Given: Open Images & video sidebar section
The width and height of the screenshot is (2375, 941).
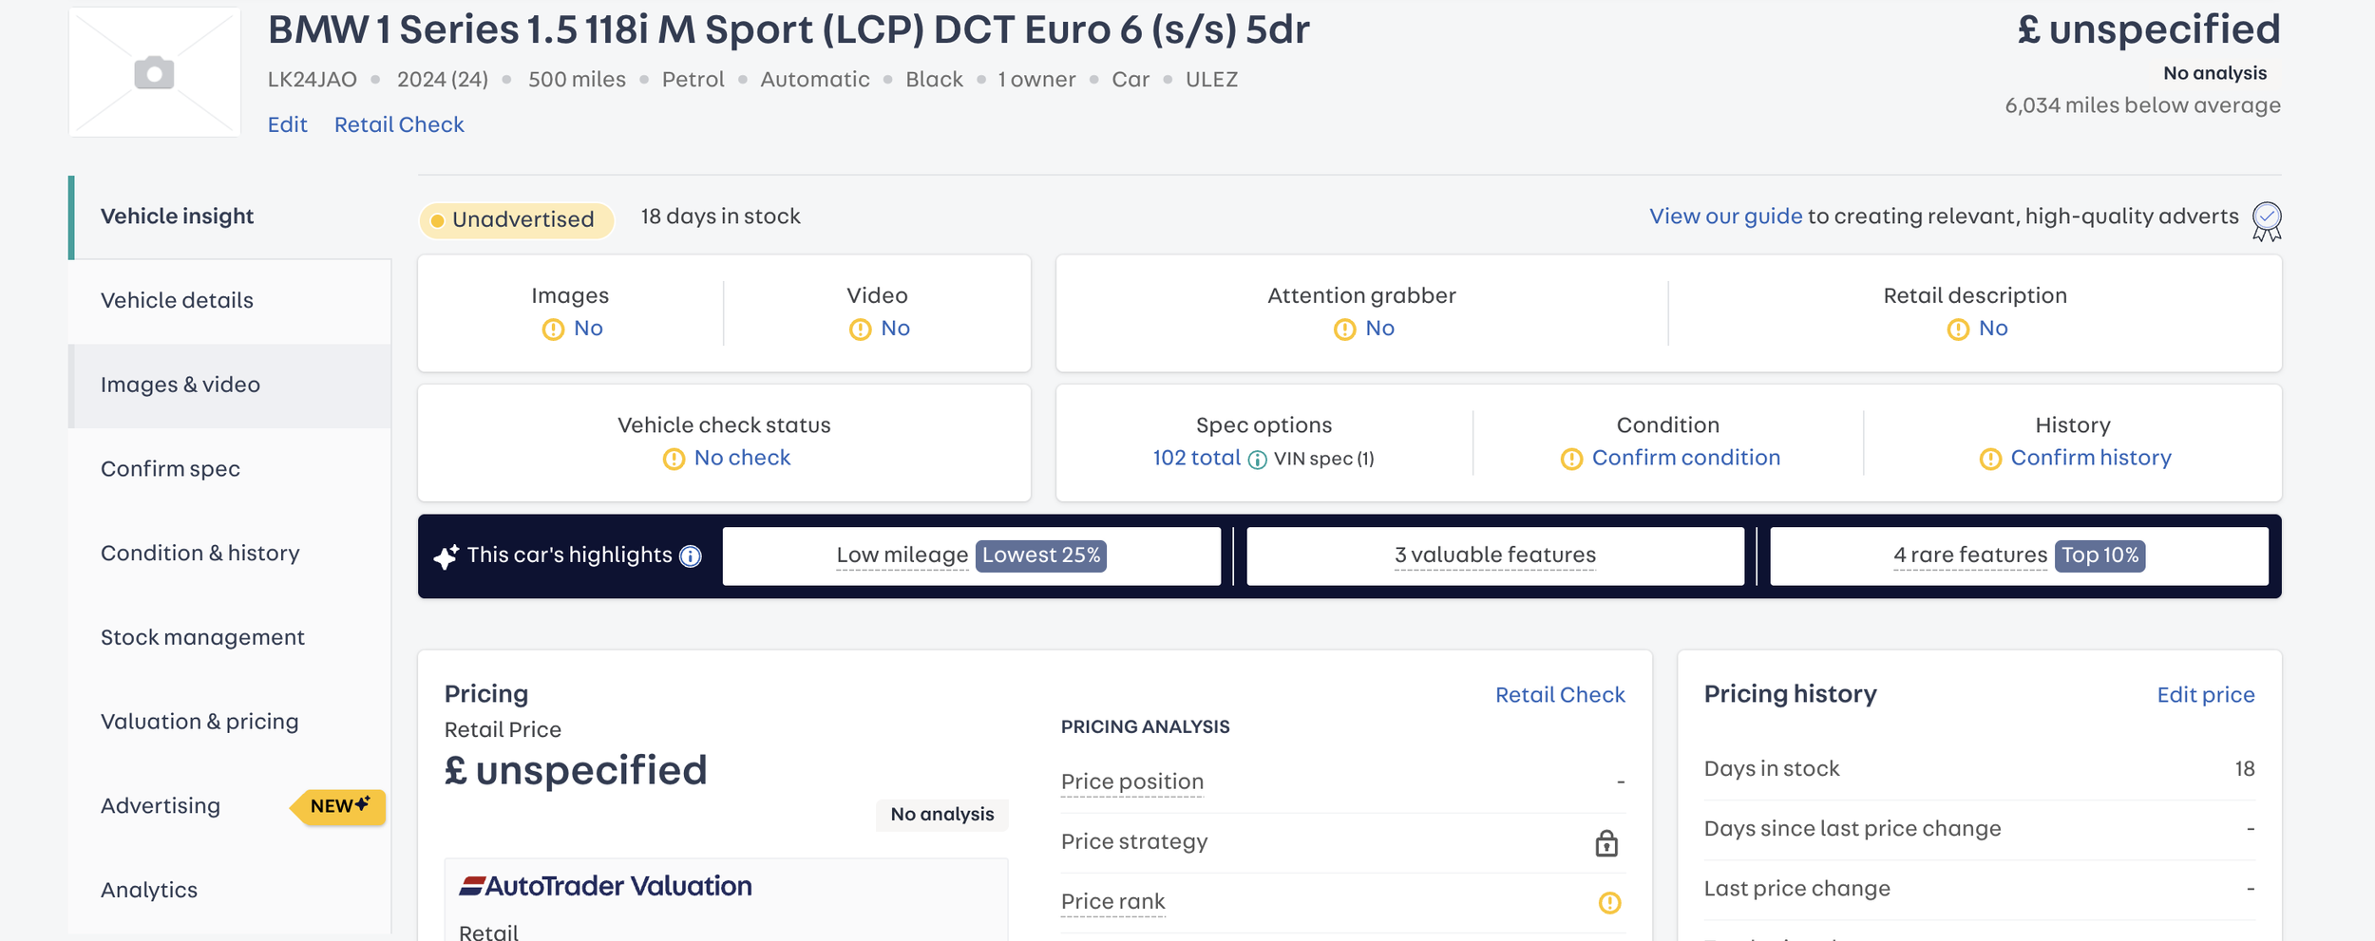Looking at the screenshot, I should pos(230,386).
